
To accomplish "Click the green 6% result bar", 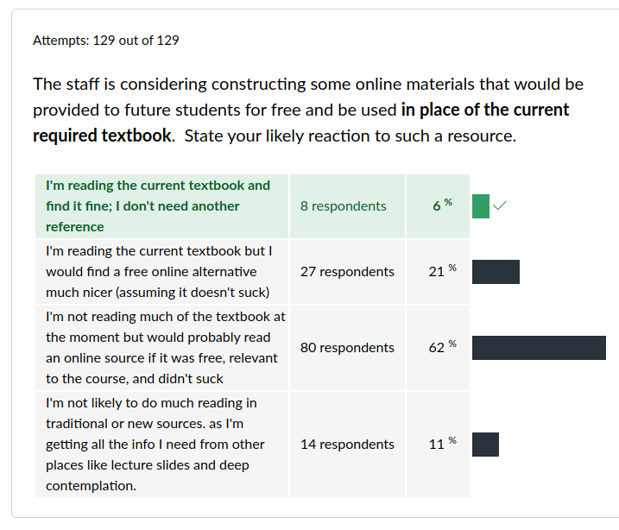I will coord(480,206).
